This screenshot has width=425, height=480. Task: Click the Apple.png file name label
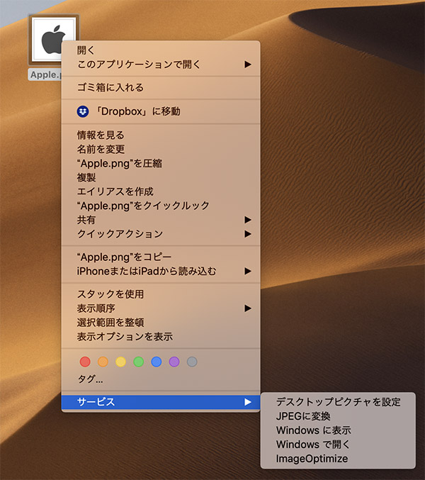(45, 74)
